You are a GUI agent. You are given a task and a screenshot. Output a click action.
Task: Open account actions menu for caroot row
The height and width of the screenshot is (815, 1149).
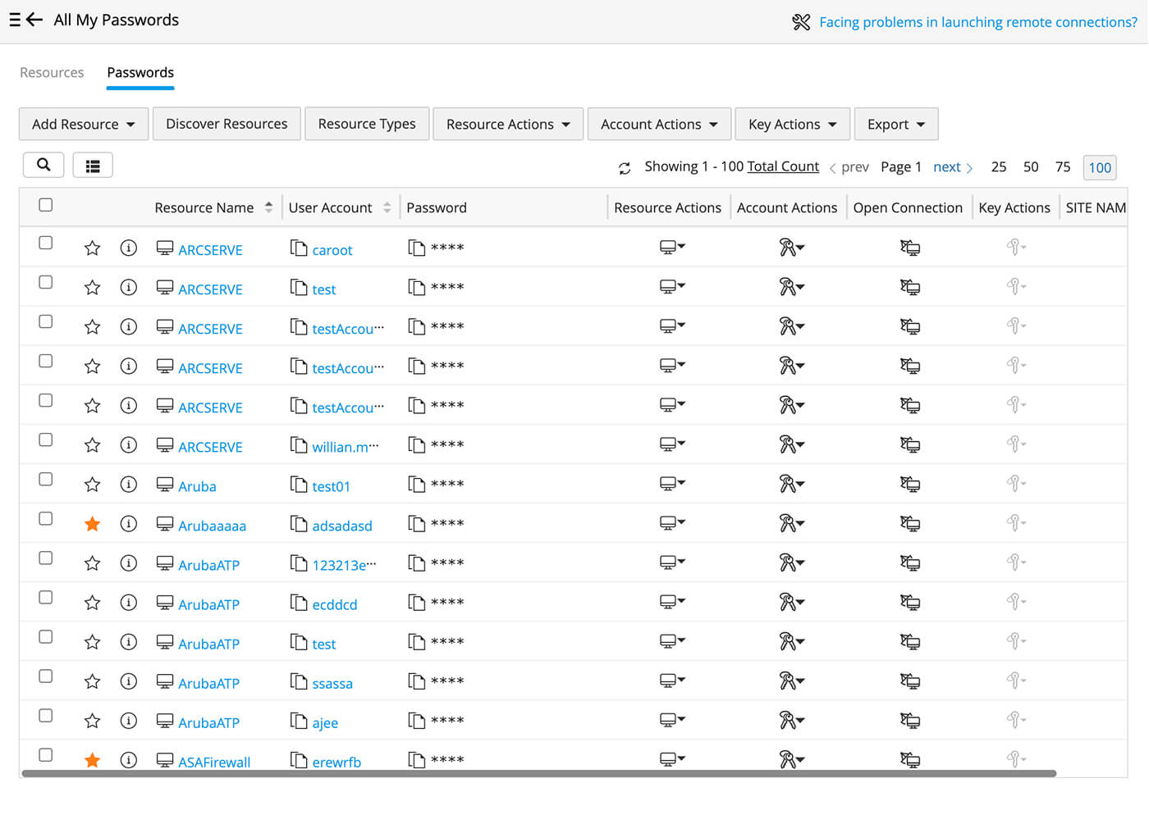792,248
